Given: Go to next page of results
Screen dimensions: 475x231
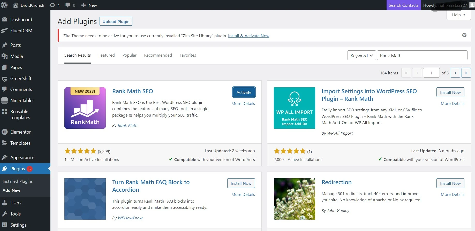Looking at the screenshot, I should pos(455,73).
